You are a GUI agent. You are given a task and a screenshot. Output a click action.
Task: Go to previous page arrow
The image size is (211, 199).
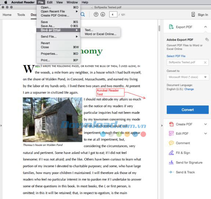pos(96,14)
